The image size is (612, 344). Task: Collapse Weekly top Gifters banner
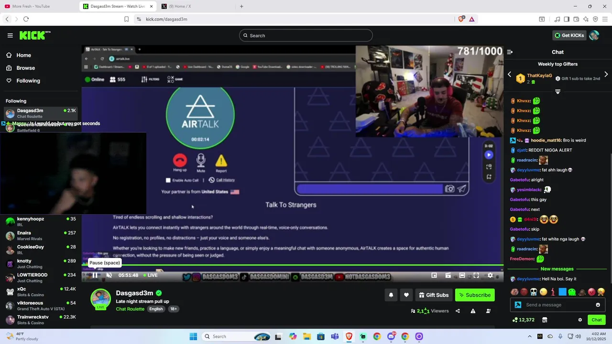coord(557,91)
